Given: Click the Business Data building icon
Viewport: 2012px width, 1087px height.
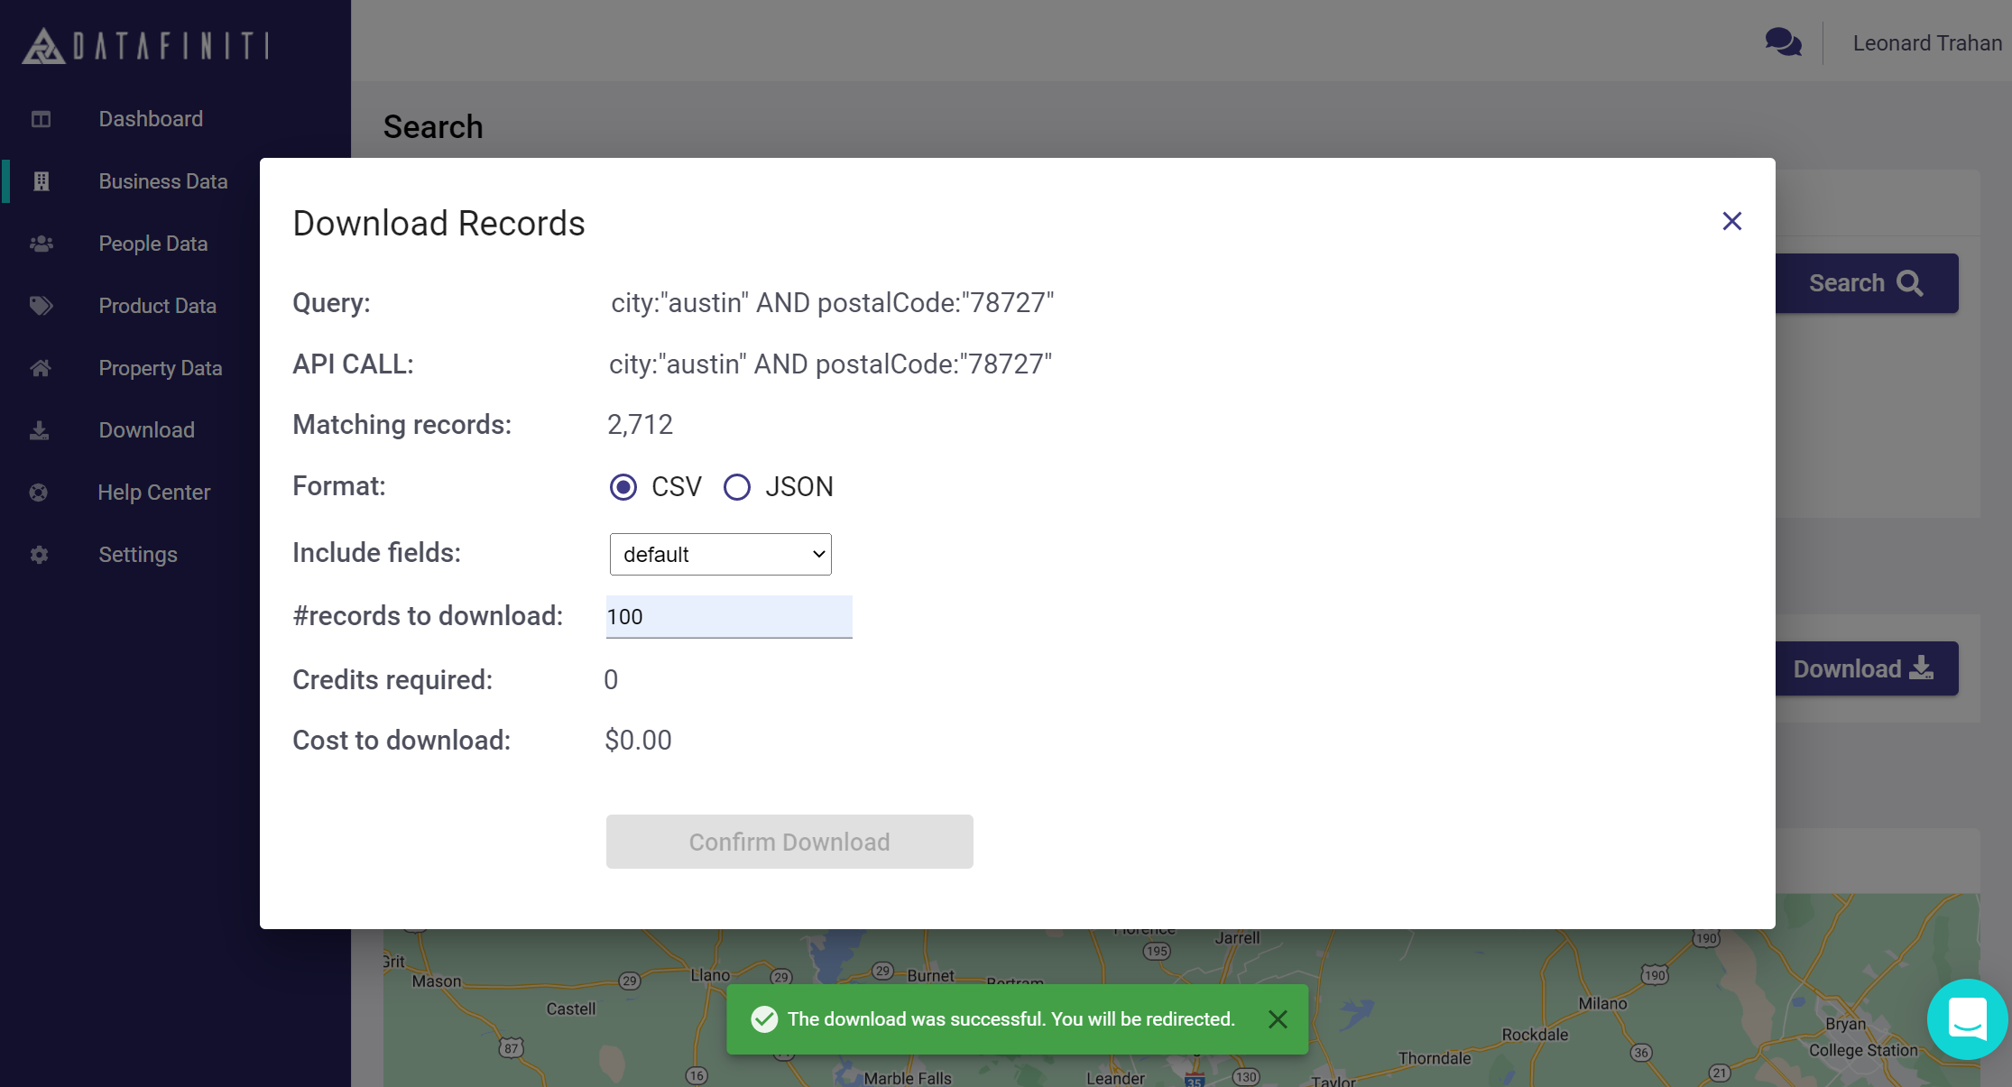Looking at the screenshot, I should [41, 181].
